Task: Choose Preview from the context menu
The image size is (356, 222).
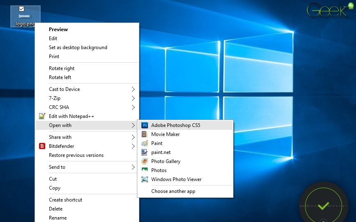Action: 58,29
